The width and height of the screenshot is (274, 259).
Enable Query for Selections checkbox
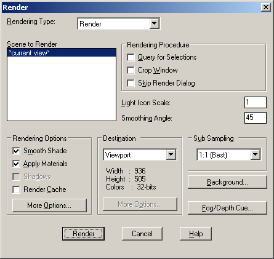point(131,57)
